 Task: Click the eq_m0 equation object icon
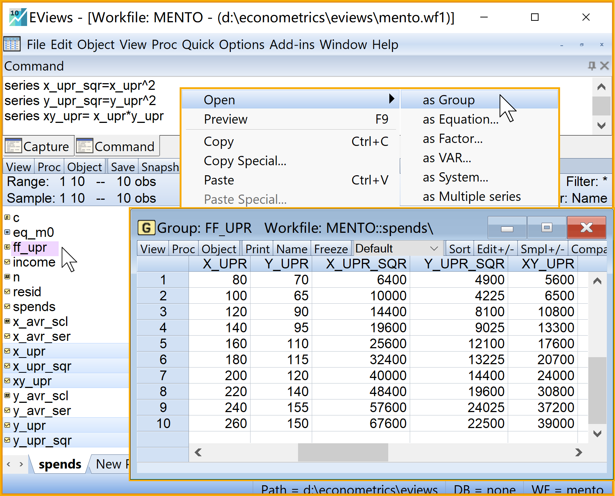[x=7, y=232]
